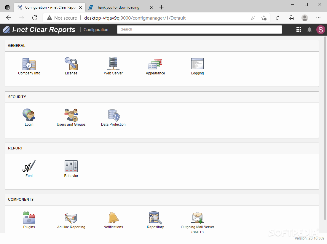Viewport: 327px width, 244px height.
Task: Add this page to favorites
Action: click(264, 18)
